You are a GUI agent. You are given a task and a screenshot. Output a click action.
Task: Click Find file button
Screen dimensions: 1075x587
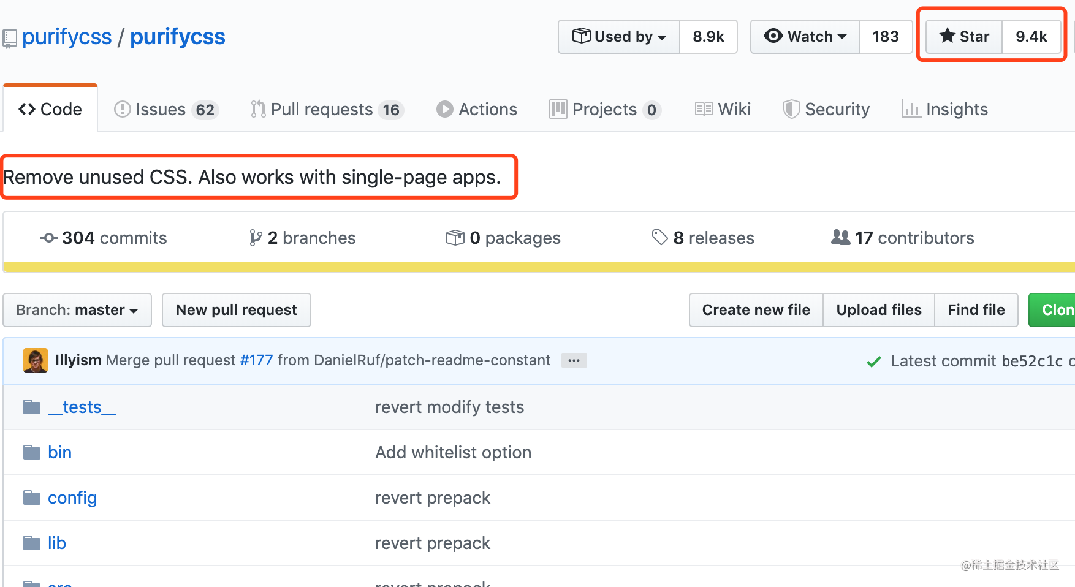976,310
